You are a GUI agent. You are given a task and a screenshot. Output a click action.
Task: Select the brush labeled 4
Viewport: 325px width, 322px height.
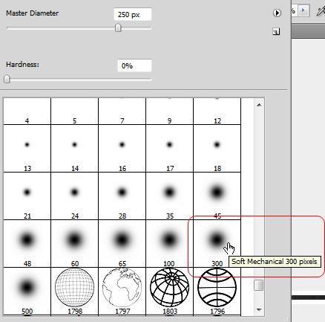click(x=27, y=112)
